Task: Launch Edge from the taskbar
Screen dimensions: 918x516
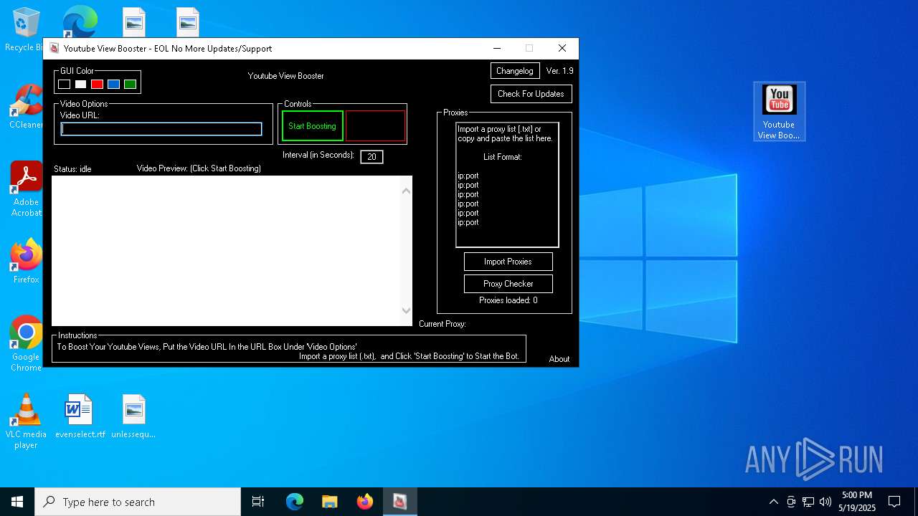Action: pos(295,502)
